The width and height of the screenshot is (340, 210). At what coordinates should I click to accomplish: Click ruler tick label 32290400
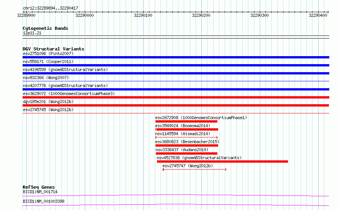[318, 15]
